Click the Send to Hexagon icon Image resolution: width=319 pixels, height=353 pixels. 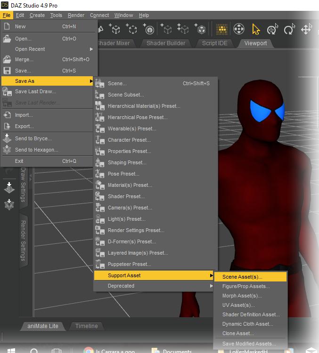click(x=7, y=150)
